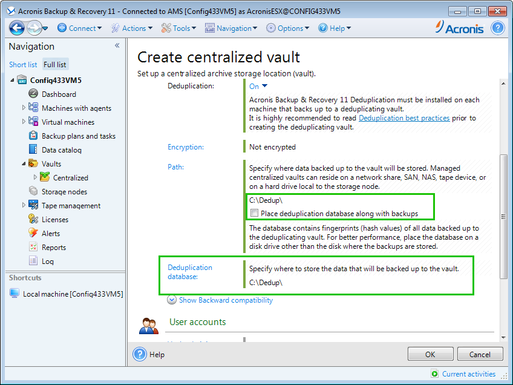Open the Tools menu
513x385 pixels.
tap(178, 28)
